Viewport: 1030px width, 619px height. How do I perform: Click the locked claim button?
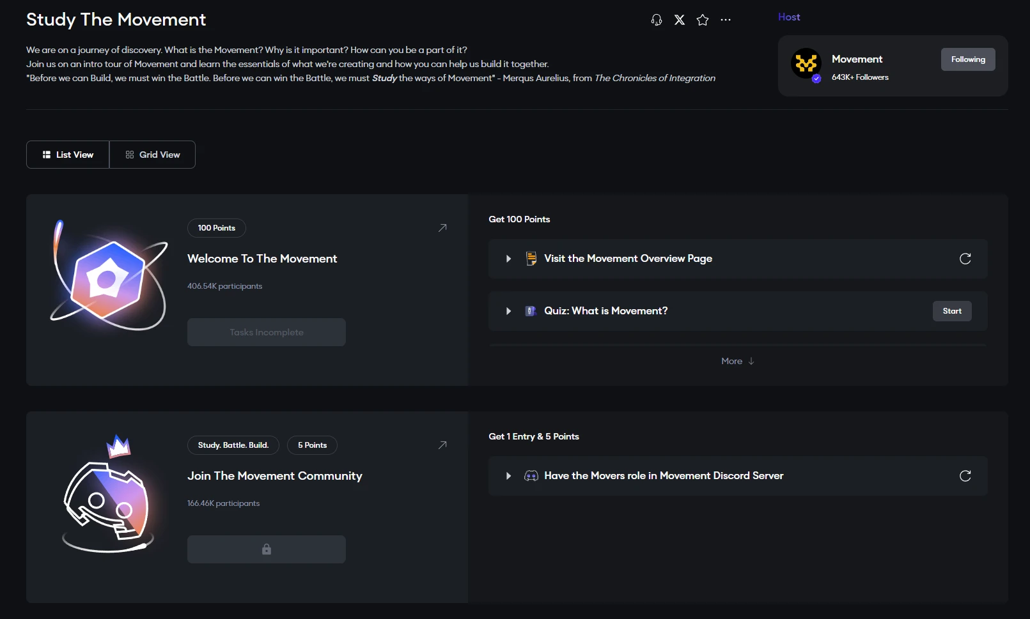tap(267, 549)
